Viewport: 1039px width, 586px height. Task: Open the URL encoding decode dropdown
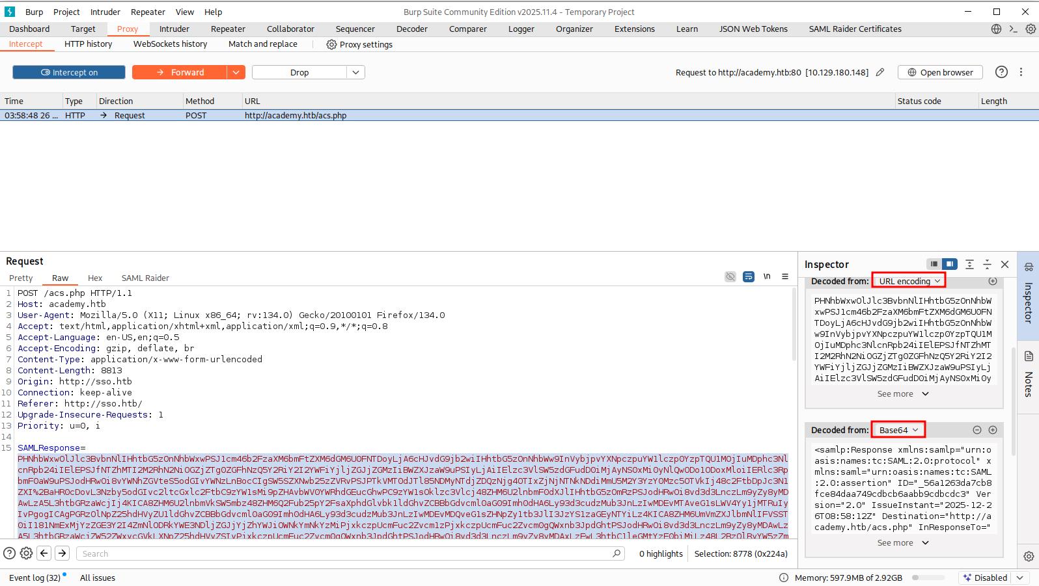pyautogui.click(x=909, y=281)
